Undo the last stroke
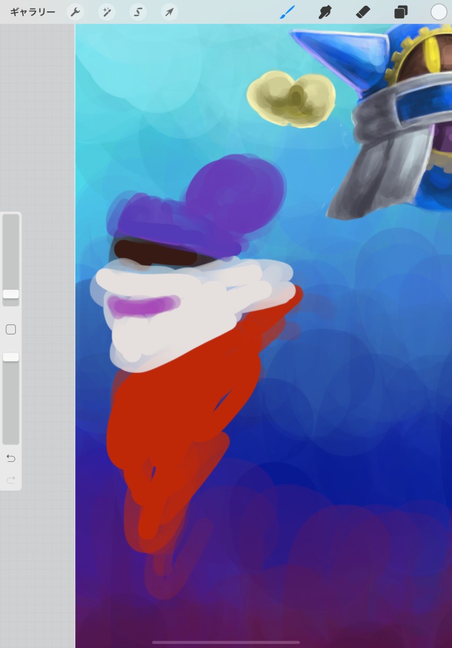This screenshot has height=648, width=452. pyautogui.click(x=11, y=458)
